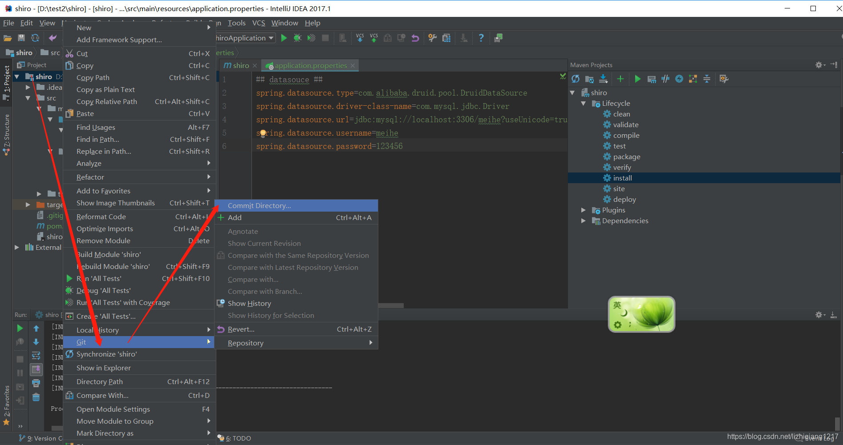Open the help question mark icon
Screen dimensions: 843x445
click(481, 38)
